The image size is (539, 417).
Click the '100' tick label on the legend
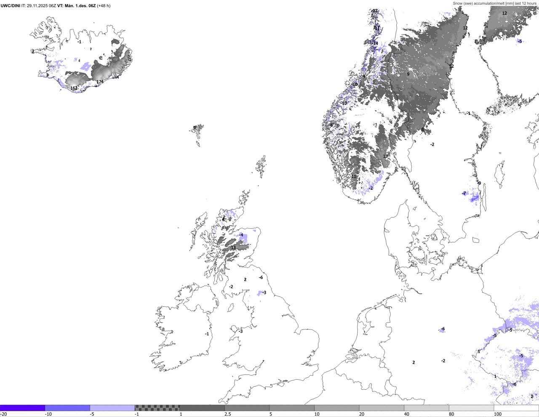tap(497, 414)
